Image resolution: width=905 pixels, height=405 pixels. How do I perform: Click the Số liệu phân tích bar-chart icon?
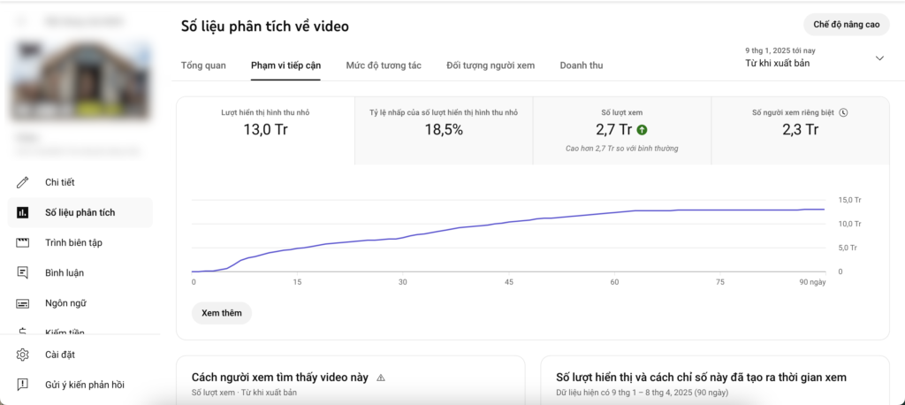24,212
